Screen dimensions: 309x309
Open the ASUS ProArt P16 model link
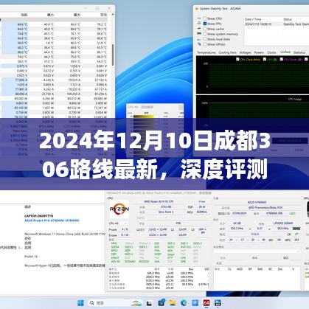(52, 221)
